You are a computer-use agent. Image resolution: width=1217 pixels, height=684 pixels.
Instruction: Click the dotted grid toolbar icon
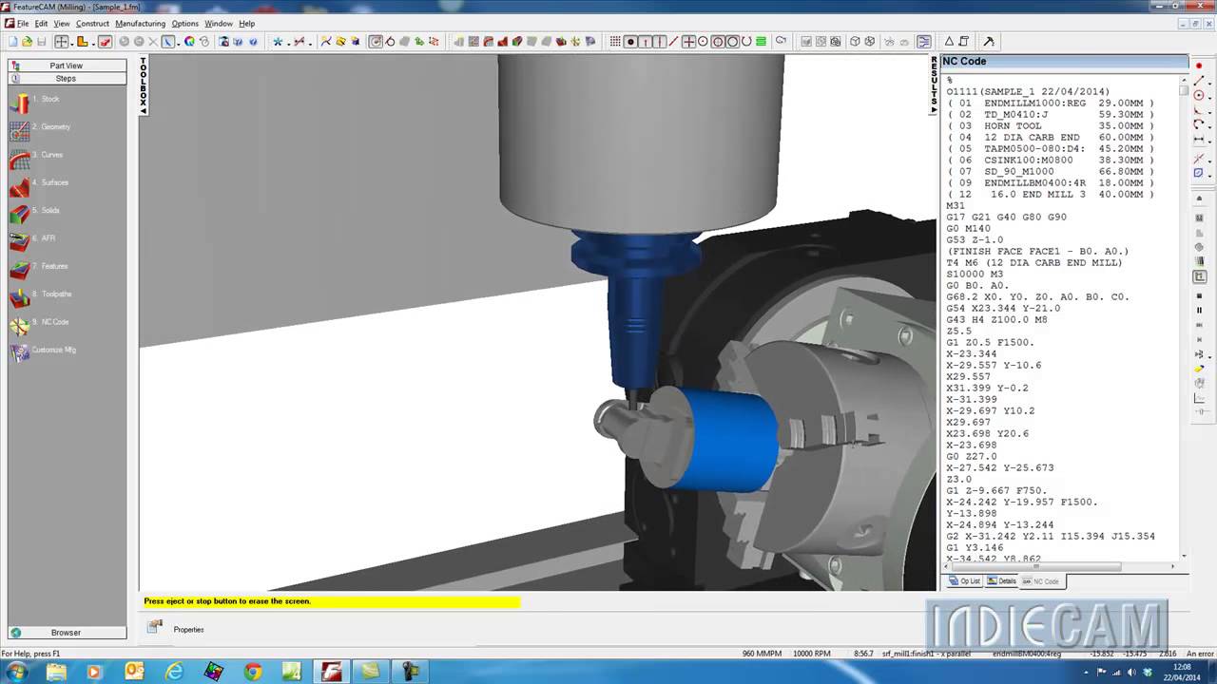pos(615,42)
